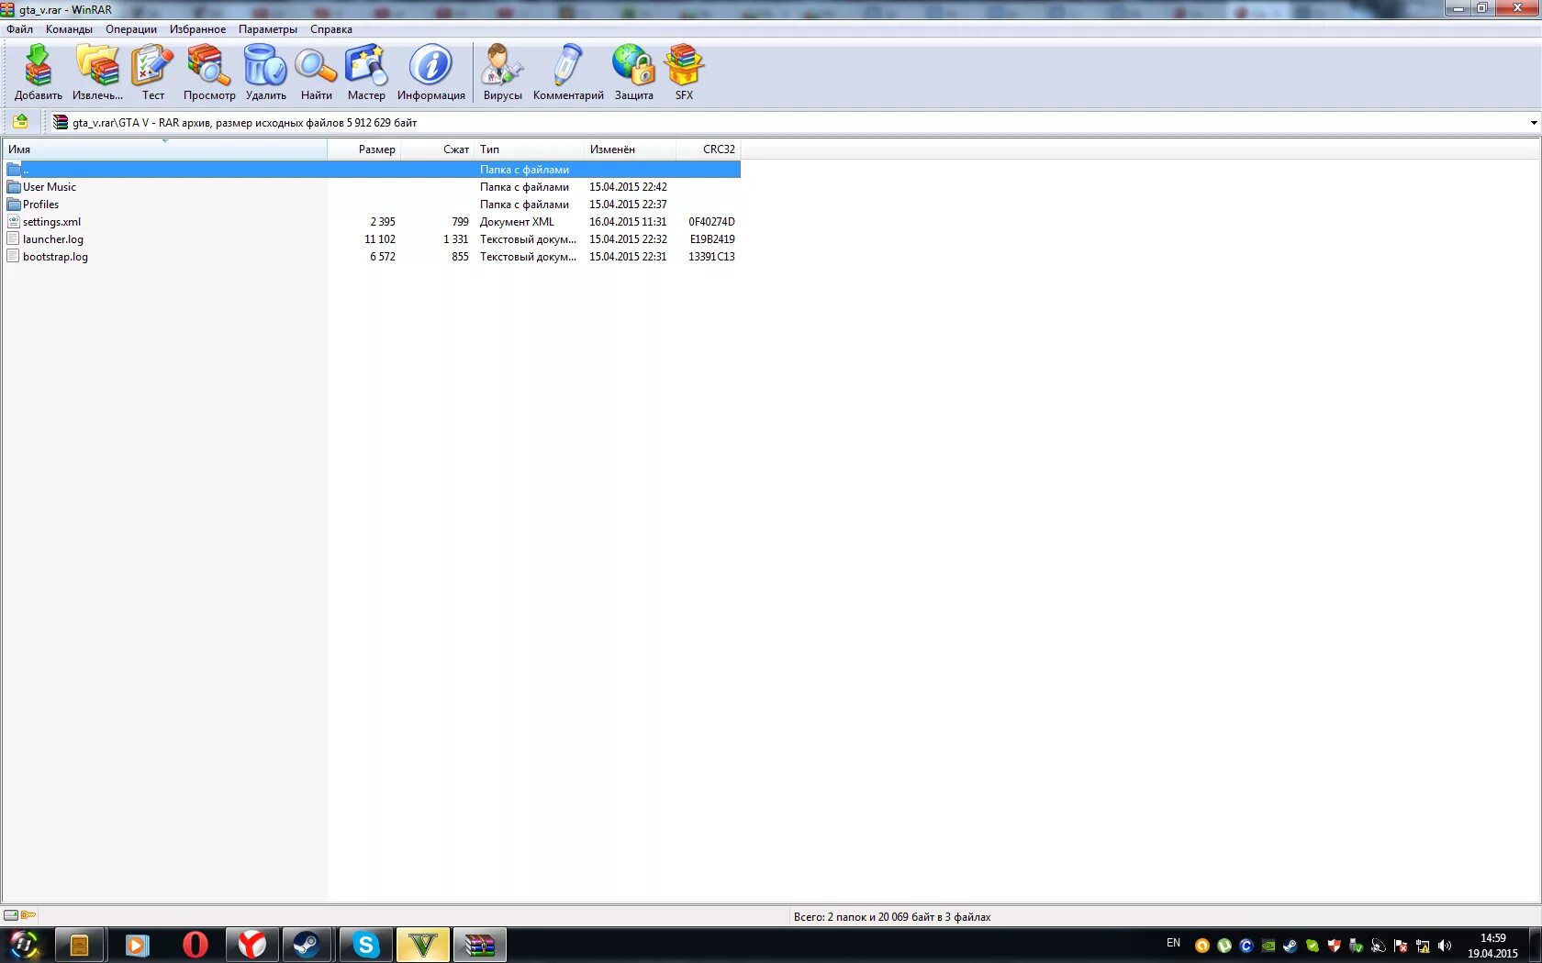Sort list by Сжат column header
The image size is (1542, 963).
[x=438, y=149]
